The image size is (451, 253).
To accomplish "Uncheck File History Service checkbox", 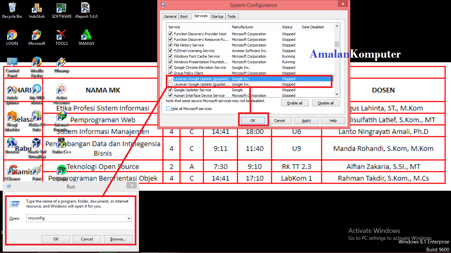I will click(x=170, y=45).
